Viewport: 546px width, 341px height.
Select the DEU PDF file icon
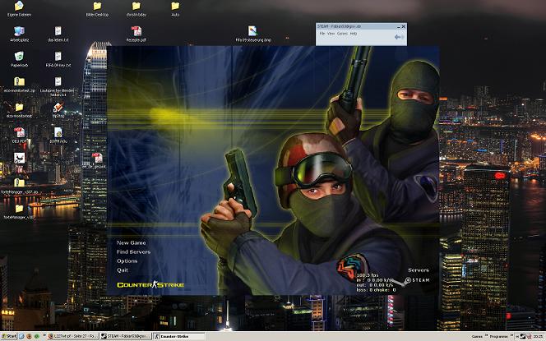coord(19,135)
